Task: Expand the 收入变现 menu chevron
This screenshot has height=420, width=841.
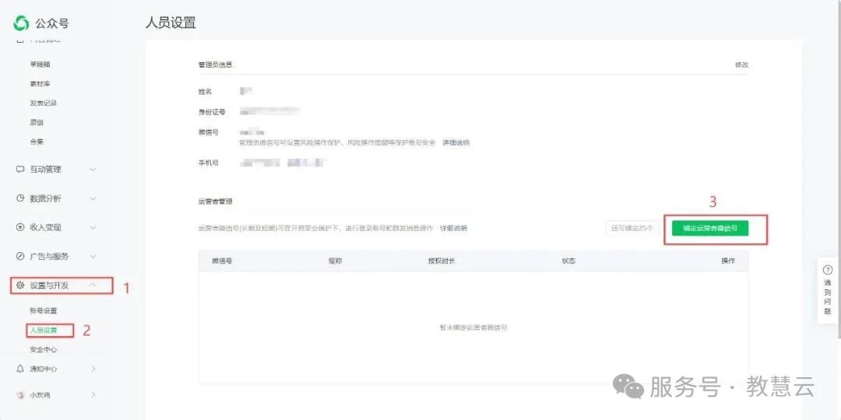Action: (x=92, y=227)
